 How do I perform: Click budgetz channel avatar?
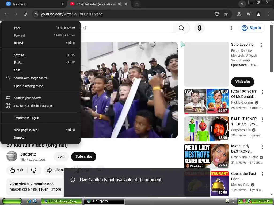coord(12,156)
